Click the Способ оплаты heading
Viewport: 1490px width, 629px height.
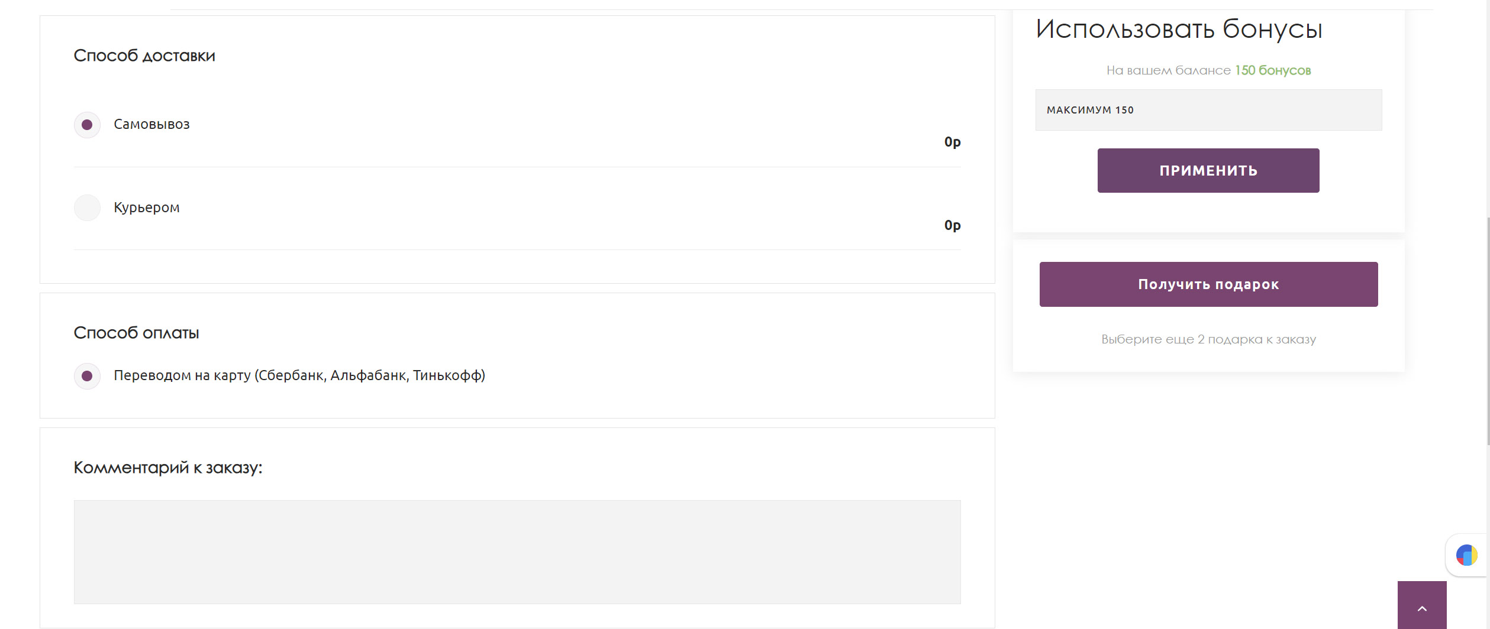coord(136,333)
